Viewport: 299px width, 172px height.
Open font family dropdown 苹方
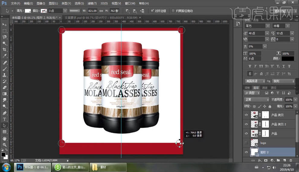268,26
